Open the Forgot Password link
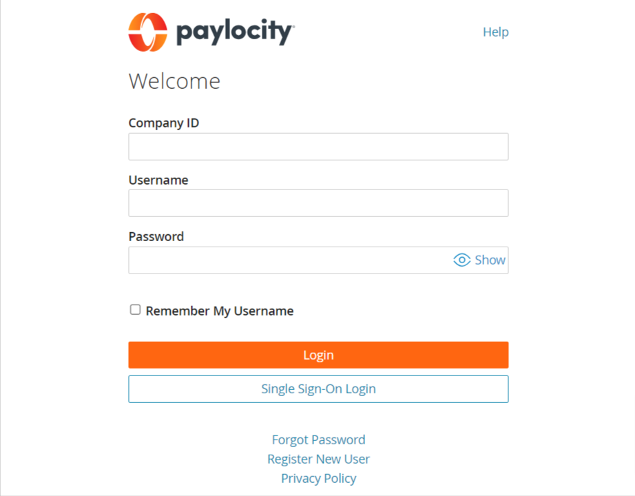 pos(318,440)
